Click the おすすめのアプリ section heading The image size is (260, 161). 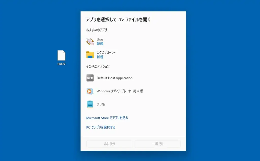tap(96, 30)
